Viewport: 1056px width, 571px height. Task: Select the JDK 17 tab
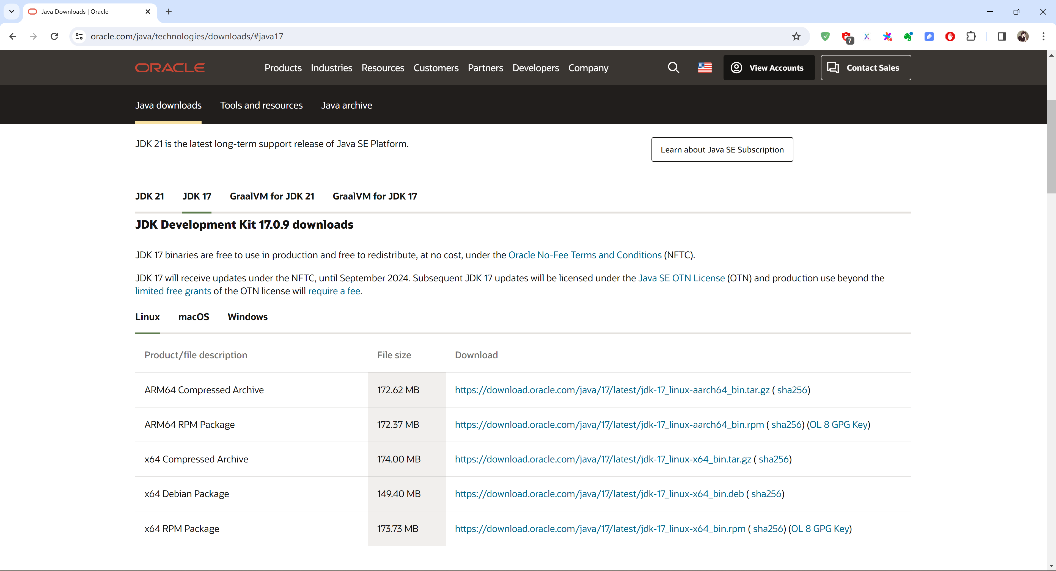(x=197, y=196)
